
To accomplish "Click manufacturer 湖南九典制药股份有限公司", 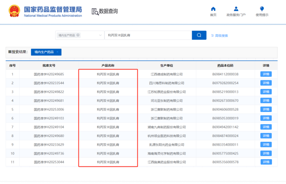I will tap(167, 127).
